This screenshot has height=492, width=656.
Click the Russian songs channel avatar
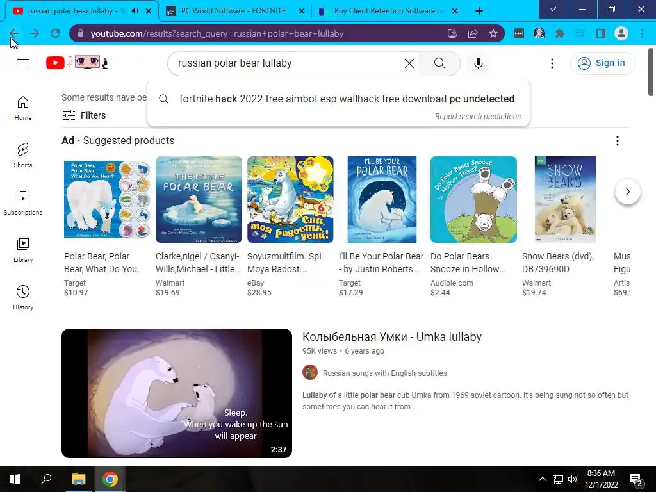[x=310, y=372]
